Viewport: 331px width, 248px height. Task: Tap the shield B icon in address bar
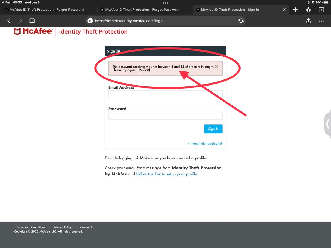tap(90, 21)
